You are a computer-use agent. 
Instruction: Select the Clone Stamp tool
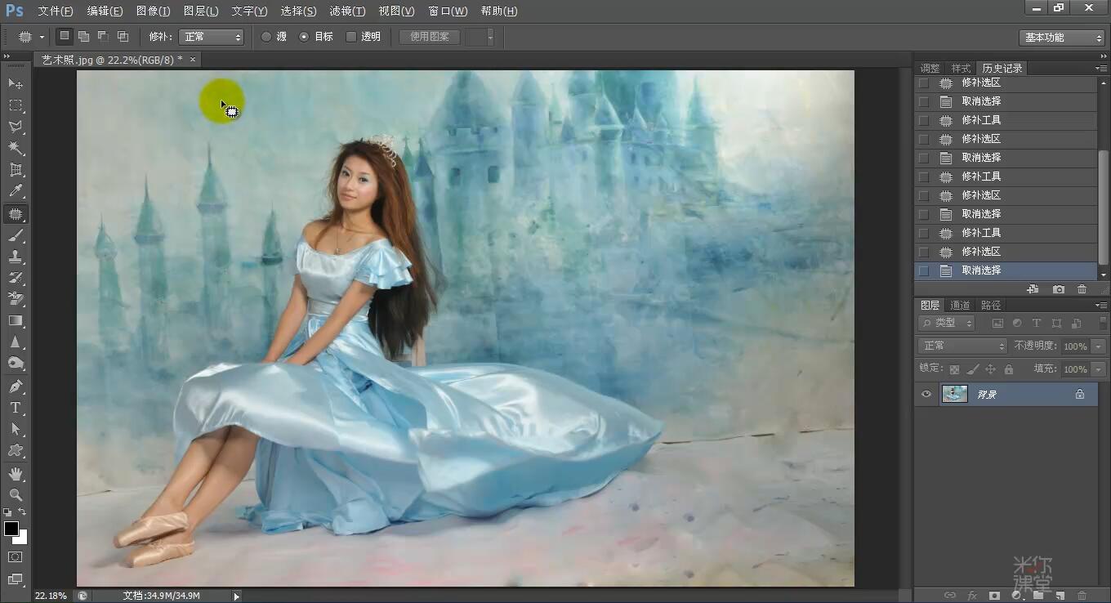coord(16,257)
